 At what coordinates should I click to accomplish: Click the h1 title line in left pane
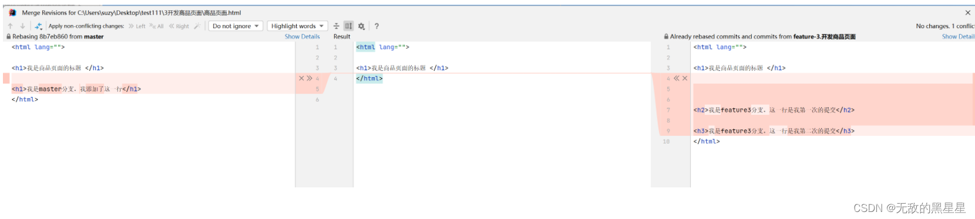click(x=58, y=68)
